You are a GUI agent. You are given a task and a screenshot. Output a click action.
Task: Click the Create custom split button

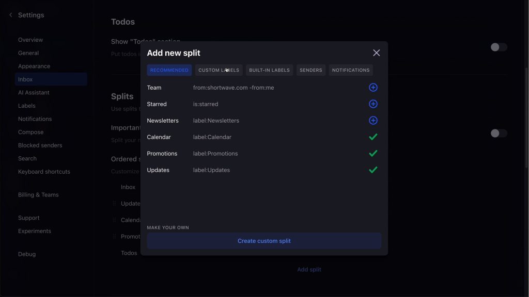264,241
